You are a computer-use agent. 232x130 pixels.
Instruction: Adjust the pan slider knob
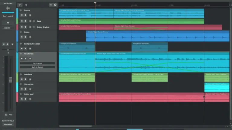pyautogui.click(x=8, y=50)
